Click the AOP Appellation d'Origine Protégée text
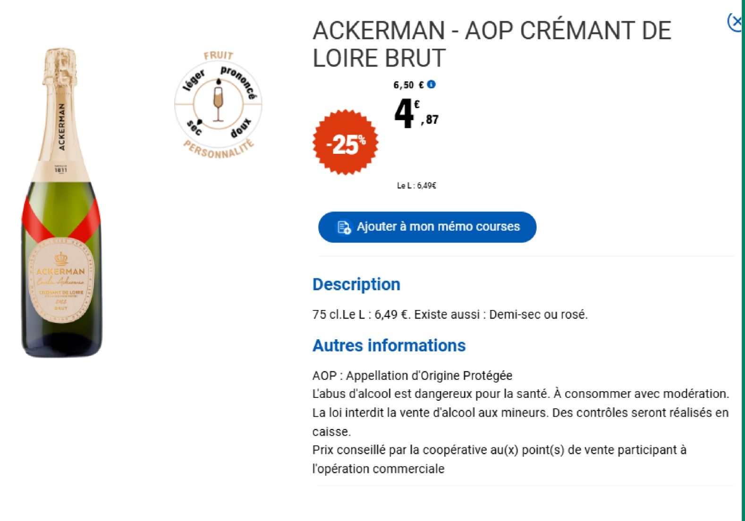This screenshot has width=745, height=521. point(412,376)
